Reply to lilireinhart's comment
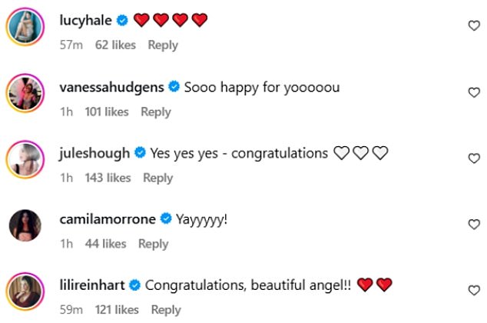 click(166, 310)
